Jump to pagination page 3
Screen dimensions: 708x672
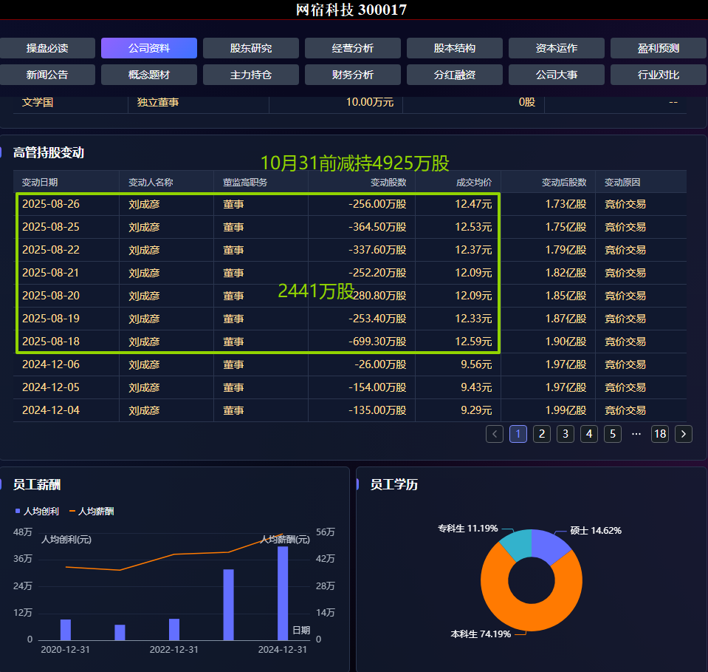pos(566,434)
